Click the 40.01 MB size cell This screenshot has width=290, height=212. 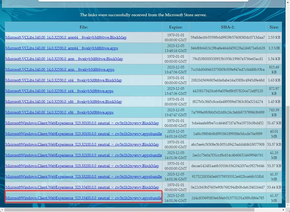coord(274,134)
